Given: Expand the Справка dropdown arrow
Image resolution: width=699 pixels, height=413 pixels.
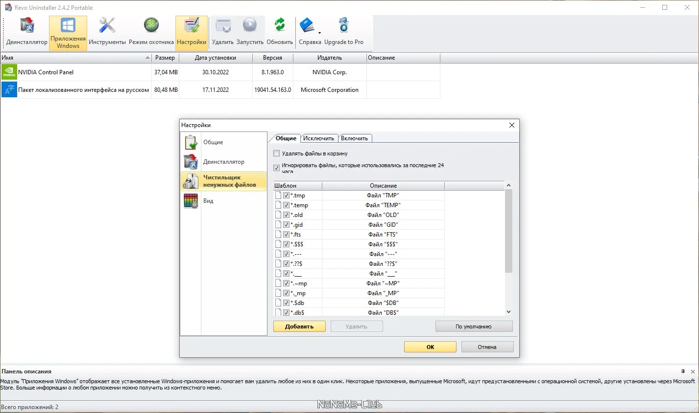Looking at the screenshot, I should (x=319, y=33).
